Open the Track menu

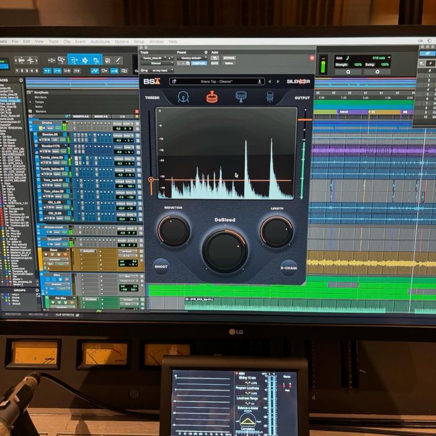point(54,42)
